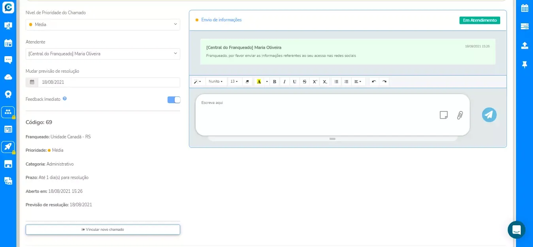The height and width of the screenshot is (247, 533).
Task: Open the cloud icon in the left sidebar
Action: 8,77
